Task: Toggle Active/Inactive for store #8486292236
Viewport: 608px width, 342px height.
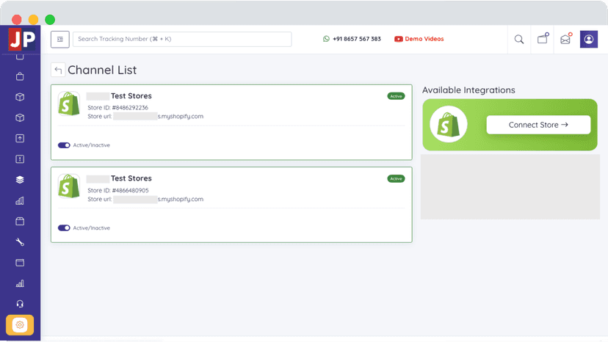Action: coord(64,145)
